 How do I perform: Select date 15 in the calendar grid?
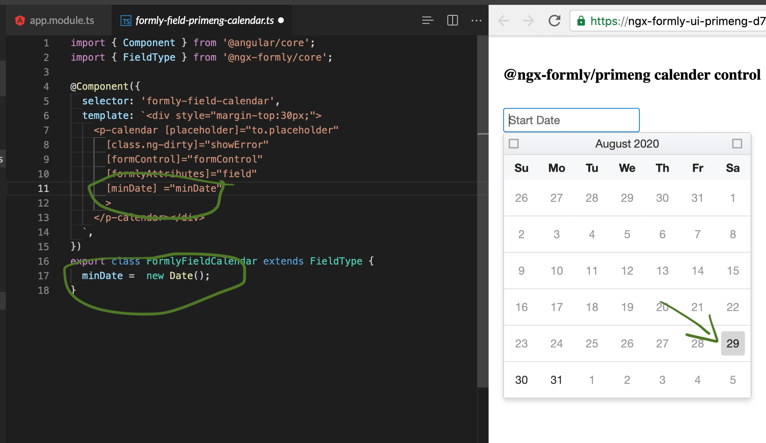point(733,270)
